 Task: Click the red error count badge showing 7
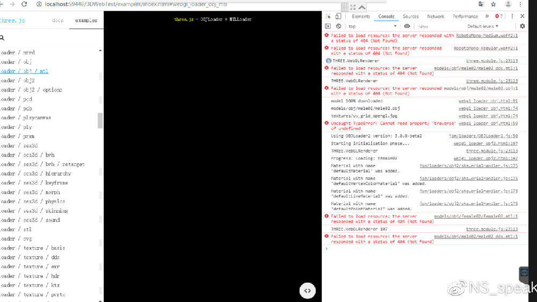499,16
